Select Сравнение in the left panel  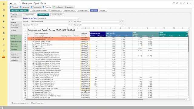(x=16, y=28)
